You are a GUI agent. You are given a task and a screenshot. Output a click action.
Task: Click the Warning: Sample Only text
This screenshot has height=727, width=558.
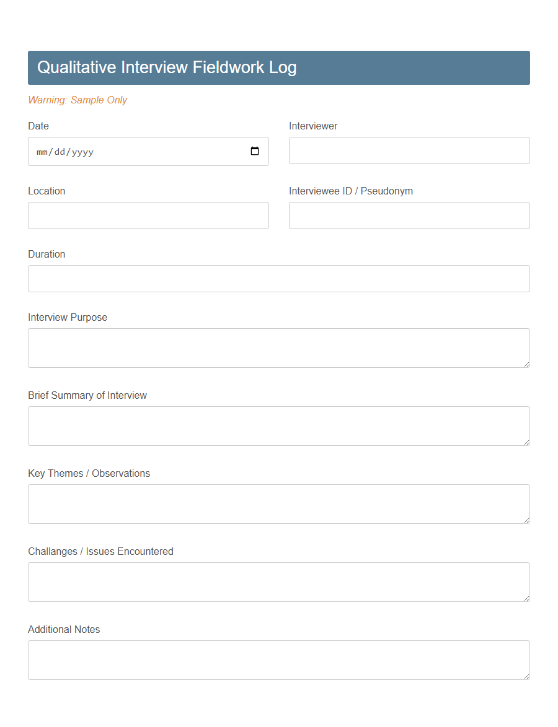click(x=77, y=100)
